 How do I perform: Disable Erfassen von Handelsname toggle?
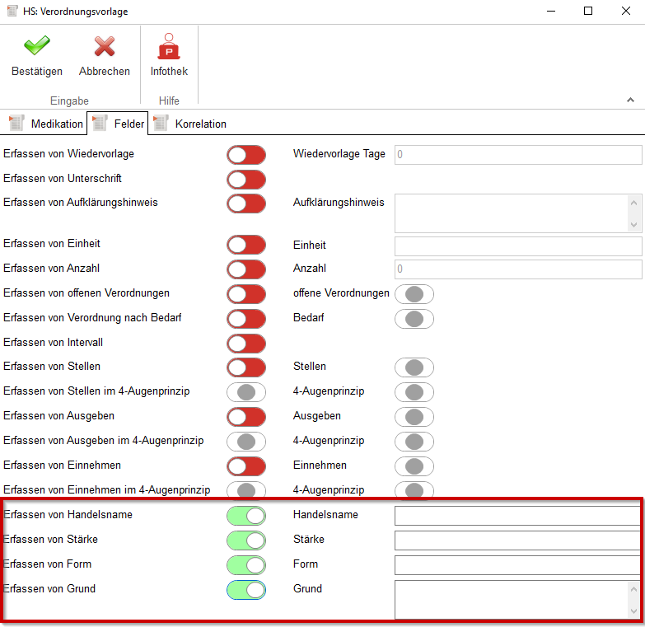tap(246, 516)
